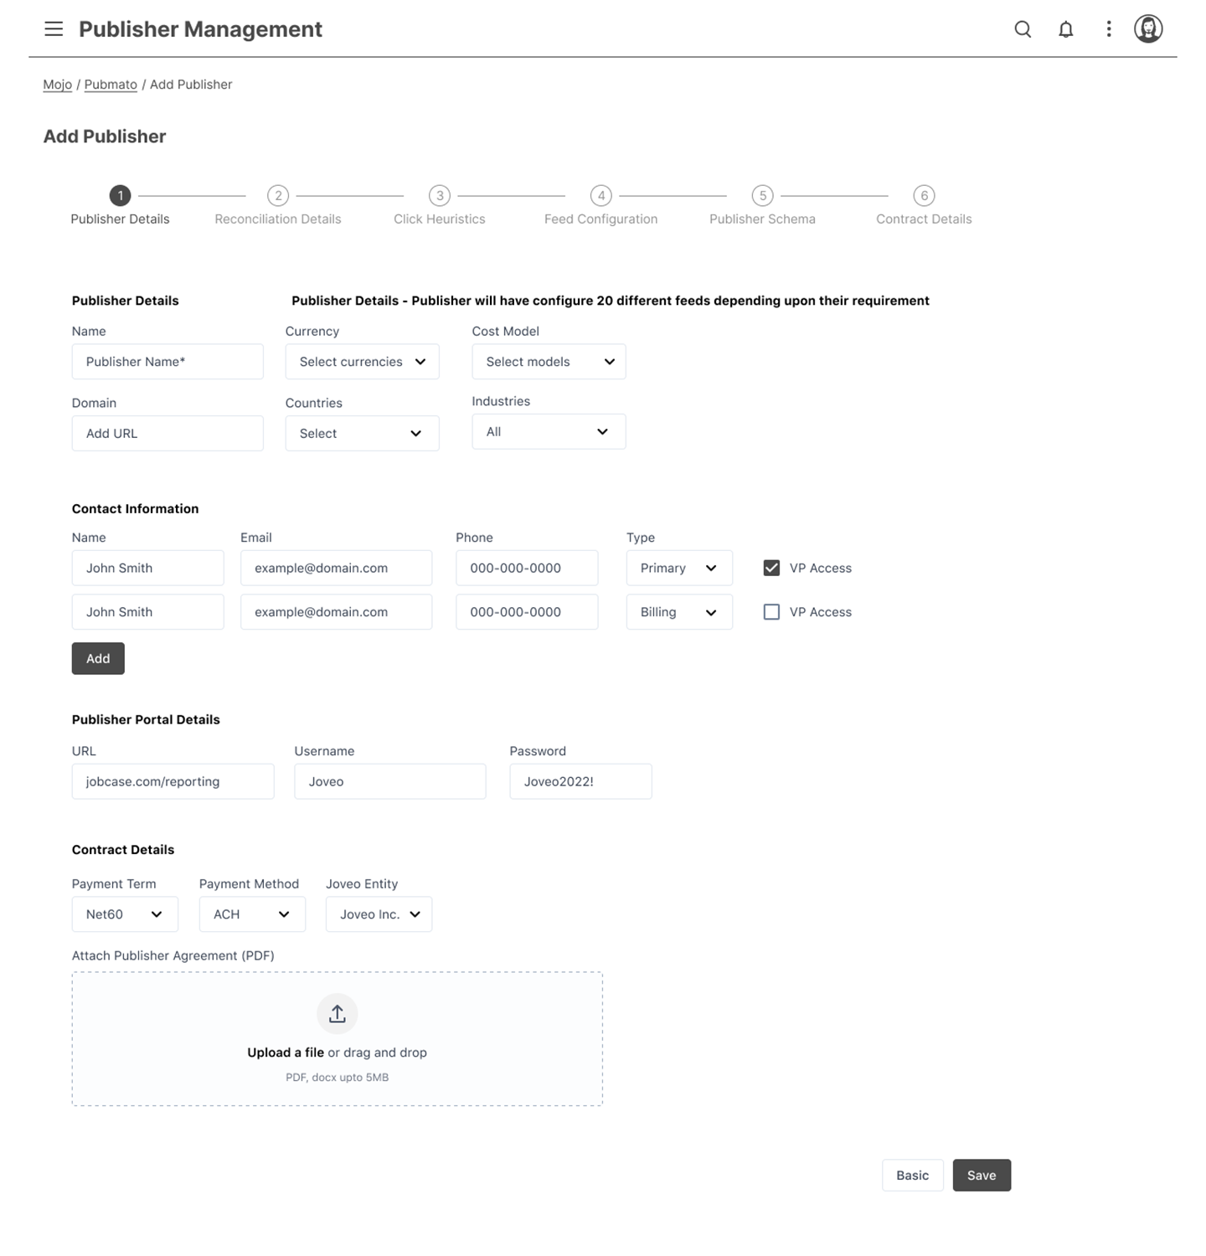Expand the Select currencies dropdown
Viewport: 1206px width, 1256px height.
pyautogui.click(x=362, y=362)
